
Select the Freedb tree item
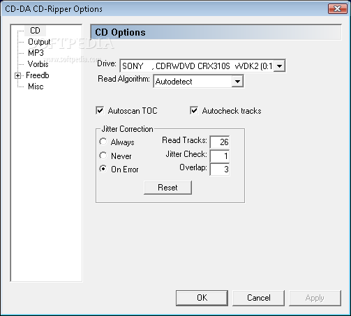pos(38,75)
